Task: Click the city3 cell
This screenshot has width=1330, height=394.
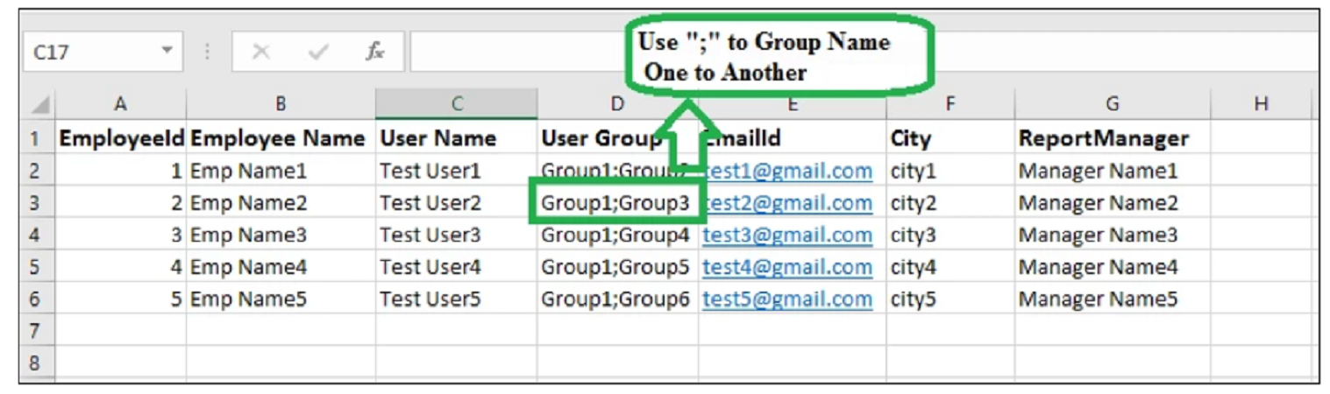Action: [950, 235]
